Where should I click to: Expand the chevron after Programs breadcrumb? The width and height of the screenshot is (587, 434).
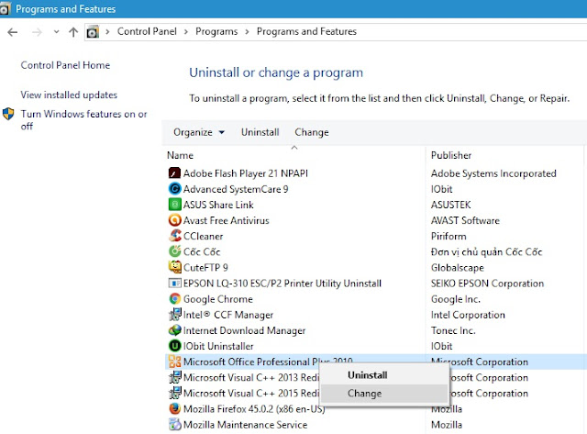point(247,32)
